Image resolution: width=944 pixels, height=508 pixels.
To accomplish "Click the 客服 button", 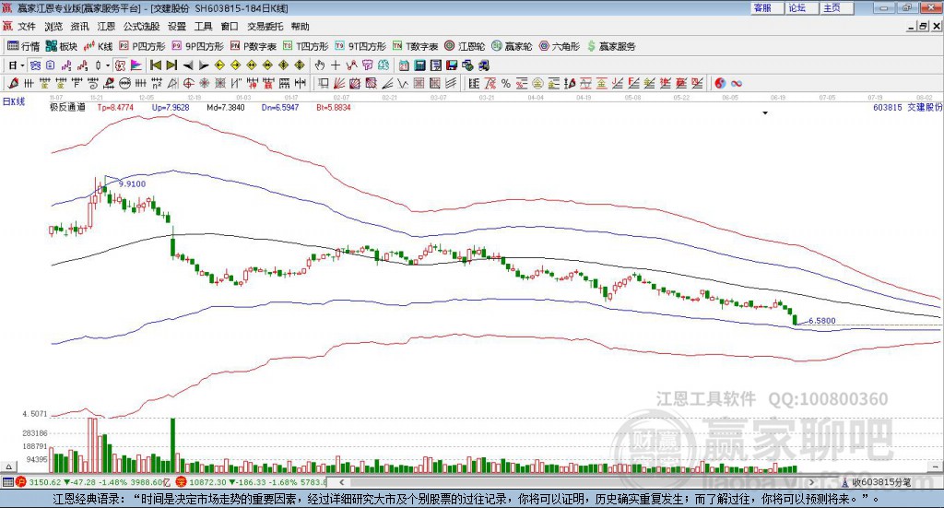I will click(x=767, y=7).
